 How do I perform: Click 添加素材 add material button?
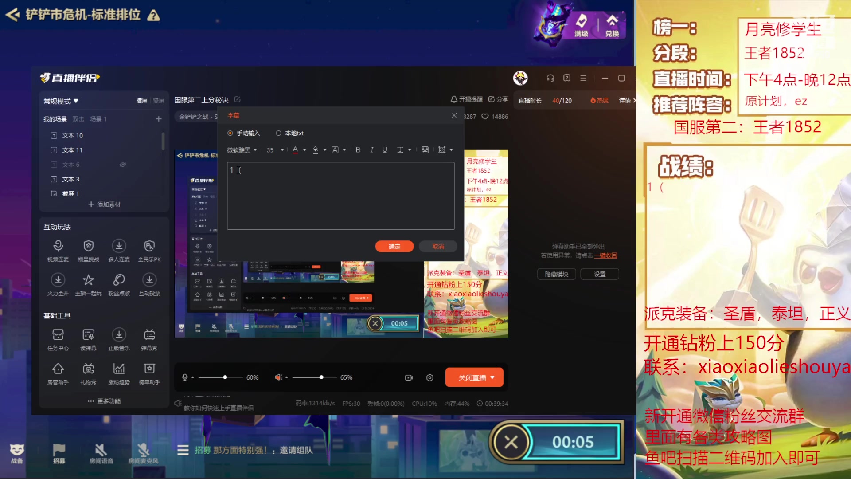104,204
